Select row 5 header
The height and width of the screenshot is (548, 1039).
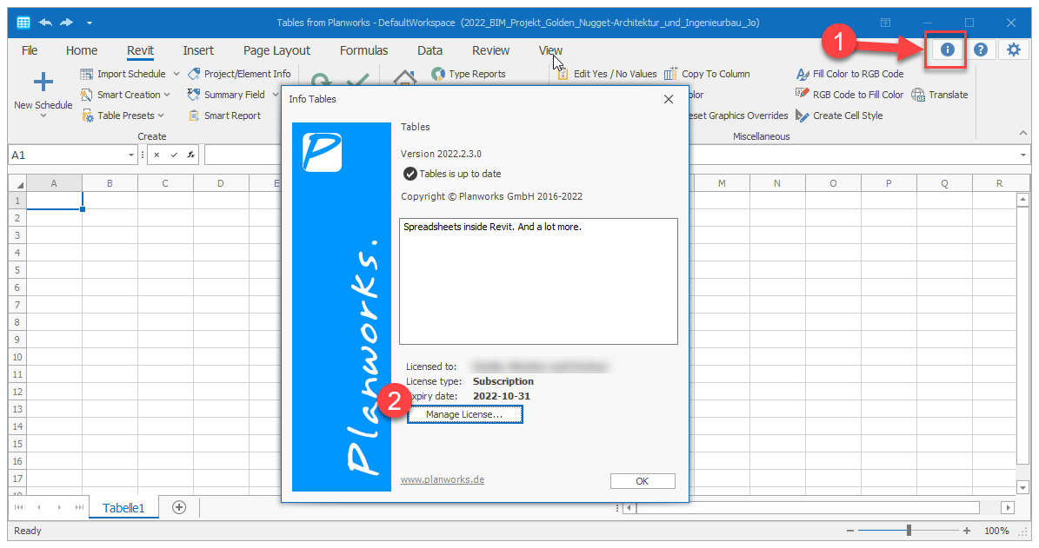tap(17, 270)
